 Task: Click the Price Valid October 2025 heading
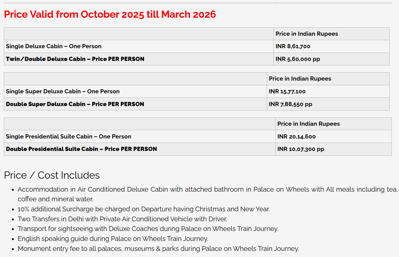pyautogui.click(x=110, y=14)
